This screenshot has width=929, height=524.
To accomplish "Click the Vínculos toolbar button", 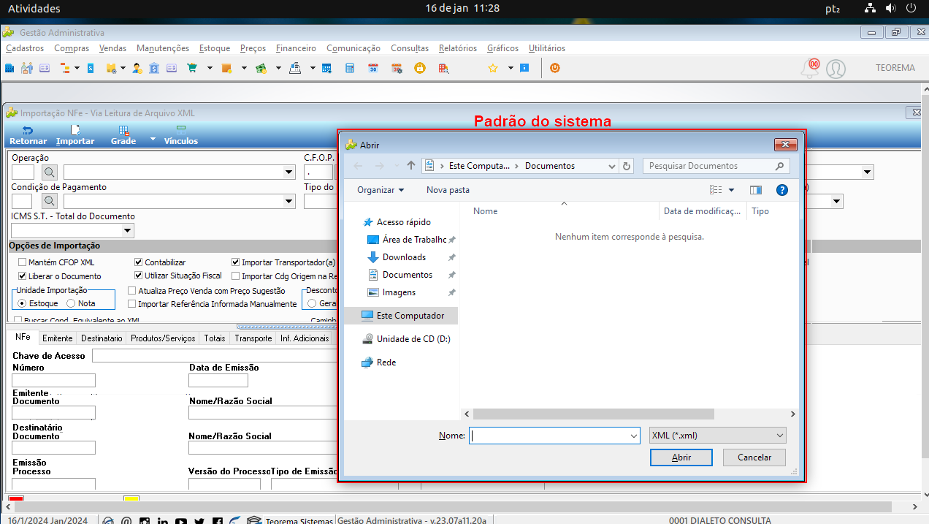I will click(x=181, y=135).
